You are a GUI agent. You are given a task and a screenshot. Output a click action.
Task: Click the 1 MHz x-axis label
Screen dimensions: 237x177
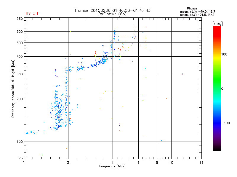[x=24, y=163]
